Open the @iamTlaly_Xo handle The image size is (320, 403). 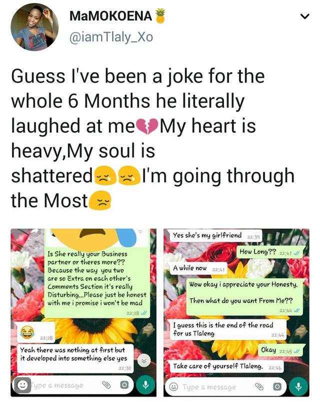point(110,37)
